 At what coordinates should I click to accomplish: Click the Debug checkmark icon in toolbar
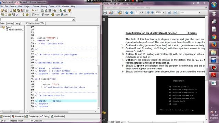click(x=17, y=15)
